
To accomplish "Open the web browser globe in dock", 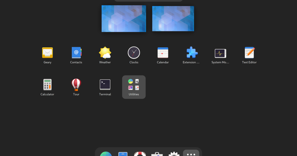I will coord(106,154).
